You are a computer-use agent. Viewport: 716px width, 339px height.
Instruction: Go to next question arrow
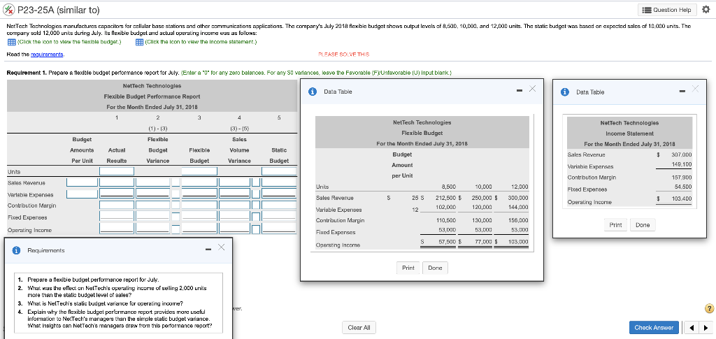tap(706, 327)
